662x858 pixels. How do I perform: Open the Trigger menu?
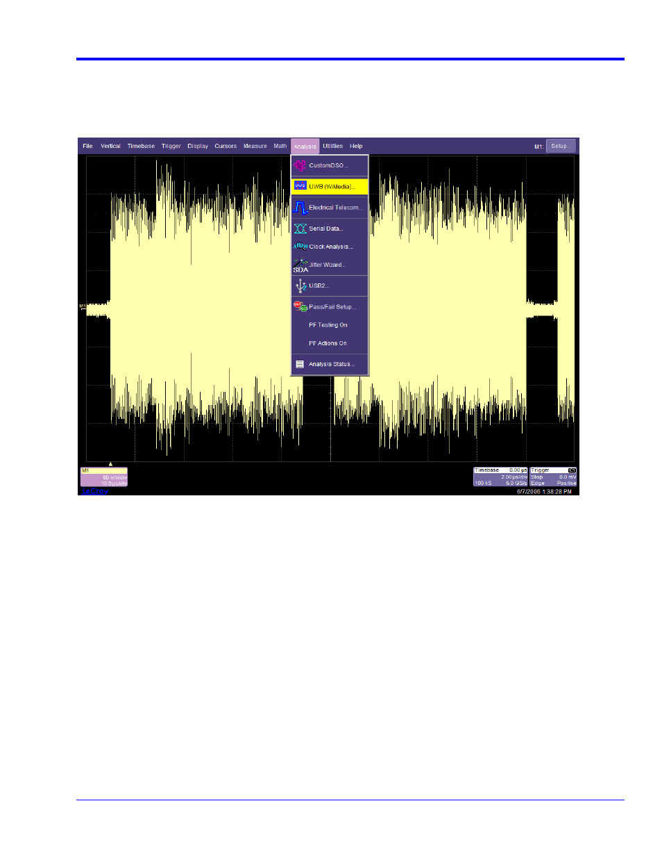[x=171, y=147]
